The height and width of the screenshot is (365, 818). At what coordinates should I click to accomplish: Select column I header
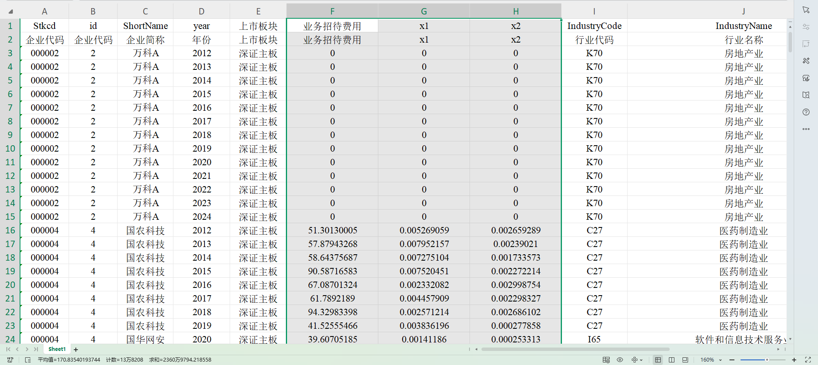coord(594,11)
